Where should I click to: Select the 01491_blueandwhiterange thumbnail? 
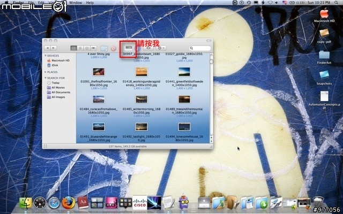click(99, 127)
